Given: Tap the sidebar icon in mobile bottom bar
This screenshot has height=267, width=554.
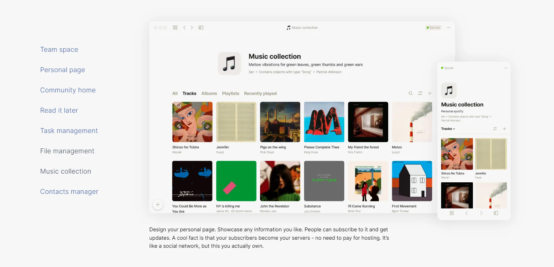Looking at the screenshot, I should (x=496, y=213).
